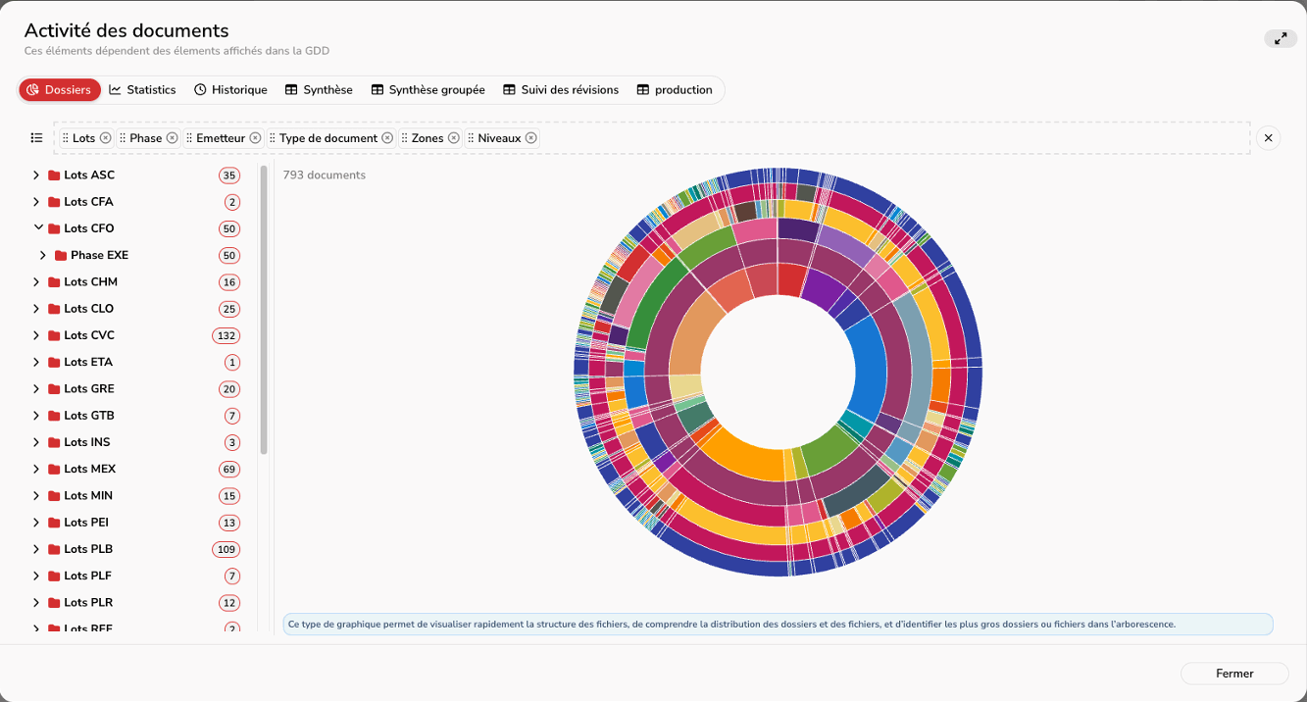Image resolution: width=1307 pixels, height=702 pixels.
Task: Click the drag handle of the Emetteur chip
Action: (190, 138)
